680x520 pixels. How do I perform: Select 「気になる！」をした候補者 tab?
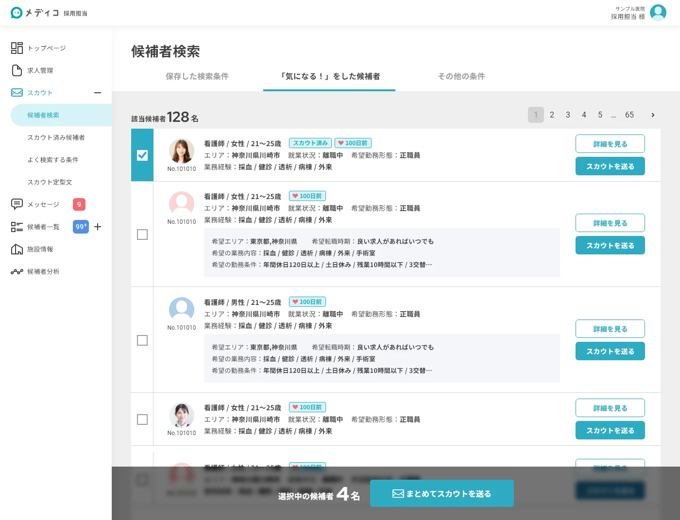[x=329, y=76]
